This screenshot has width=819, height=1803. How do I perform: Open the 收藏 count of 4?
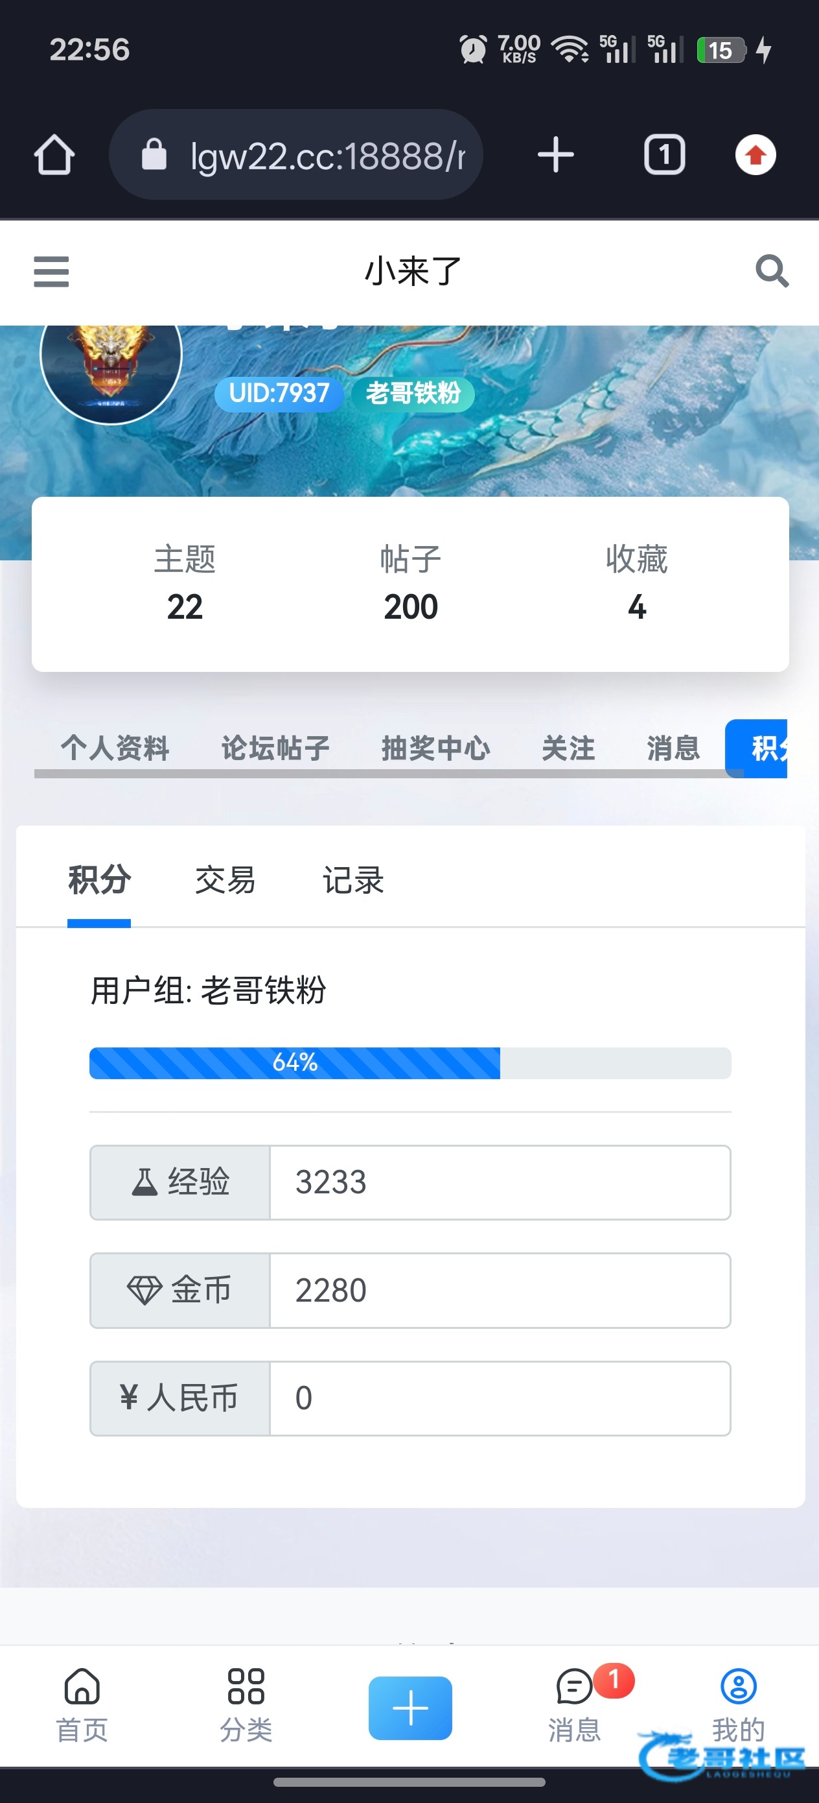636,584
